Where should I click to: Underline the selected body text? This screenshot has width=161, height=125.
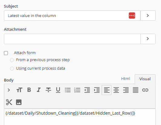pyautogui.click(x=58, y=90)
